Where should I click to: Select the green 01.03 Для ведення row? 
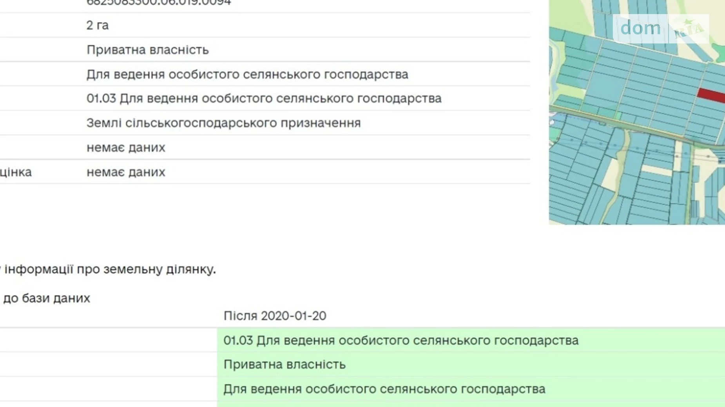click(x=401, y=340)
